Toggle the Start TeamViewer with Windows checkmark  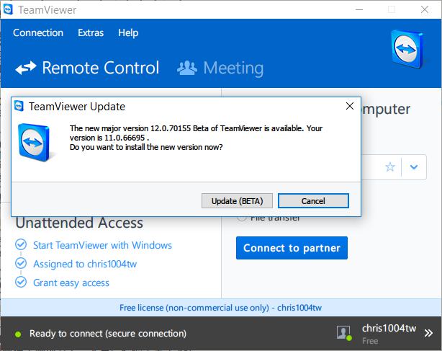tap(21, 244)
